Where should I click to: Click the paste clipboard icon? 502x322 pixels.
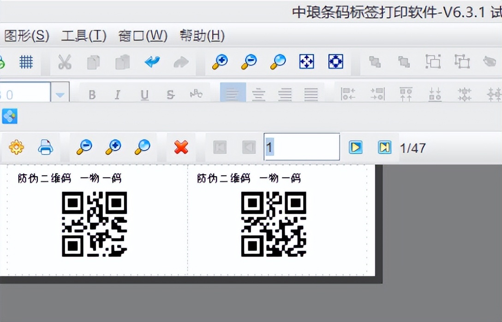(123, 62)
